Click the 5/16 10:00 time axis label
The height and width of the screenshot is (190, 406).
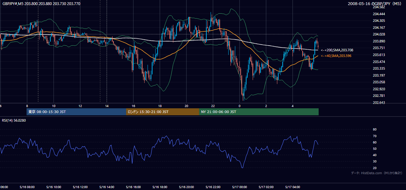tap(53, 187)
